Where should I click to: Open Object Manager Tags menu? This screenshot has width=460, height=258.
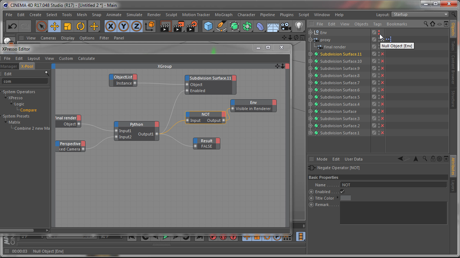pyautogui.click(x=377, y=24)
